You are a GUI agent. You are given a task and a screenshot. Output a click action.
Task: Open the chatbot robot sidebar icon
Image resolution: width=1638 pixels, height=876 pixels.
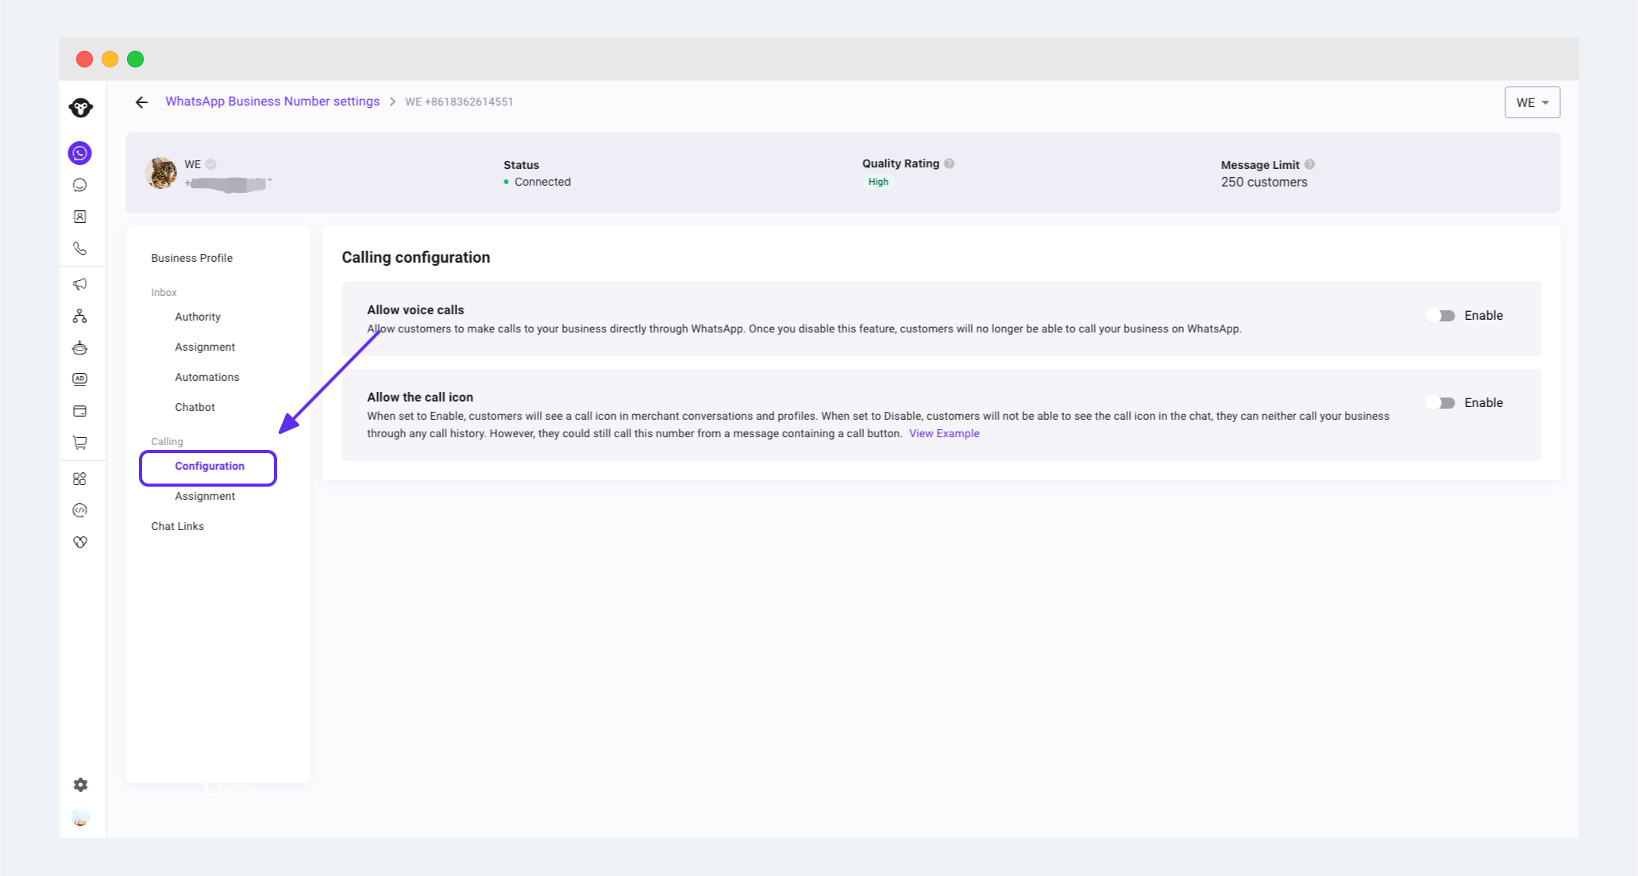pyautogui.click(x=80, y=348)
